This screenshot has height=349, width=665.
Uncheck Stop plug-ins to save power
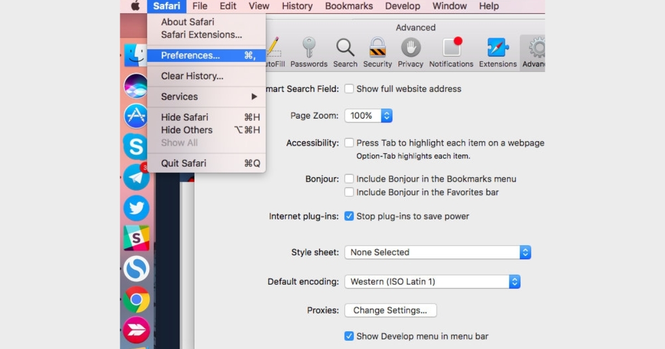pos(349,216)
